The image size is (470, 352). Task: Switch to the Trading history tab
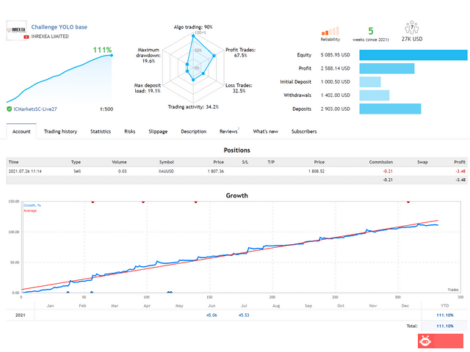(x=60, y=131)
